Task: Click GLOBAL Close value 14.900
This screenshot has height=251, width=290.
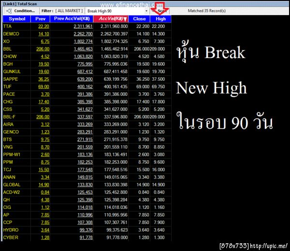Action: tap(143, 185)
